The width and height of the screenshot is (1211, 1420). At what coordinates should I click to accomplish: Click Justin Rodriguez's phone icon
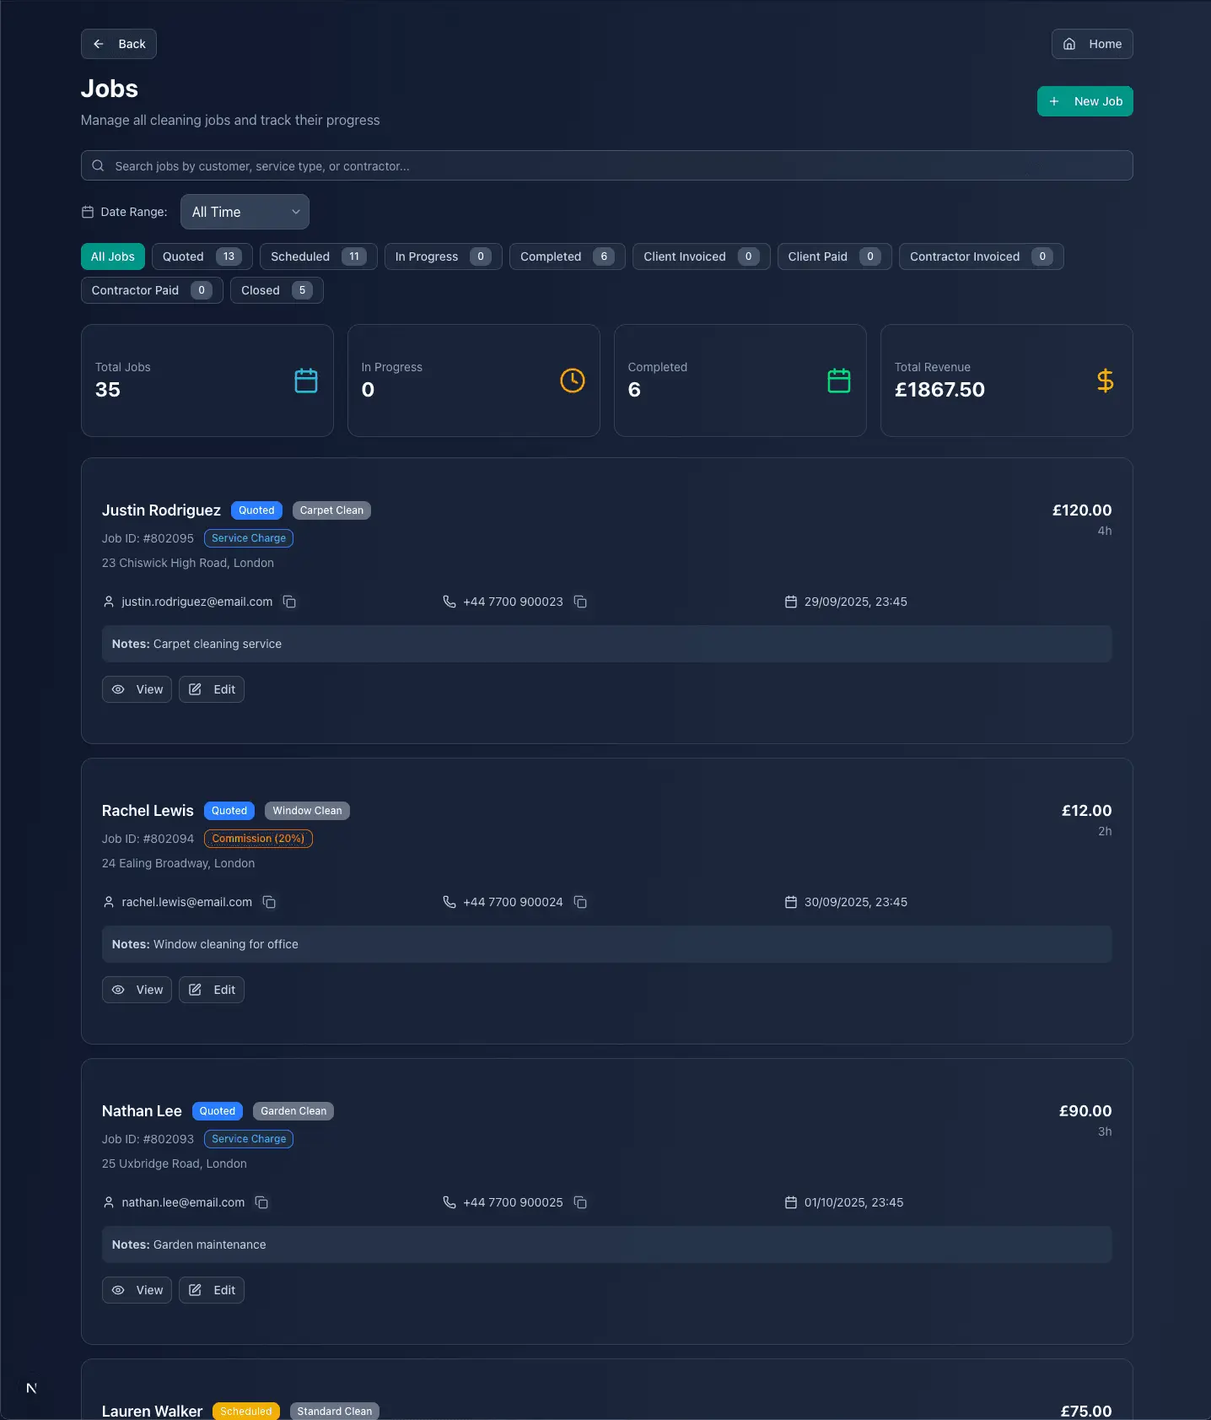click(x=449, y=602)
